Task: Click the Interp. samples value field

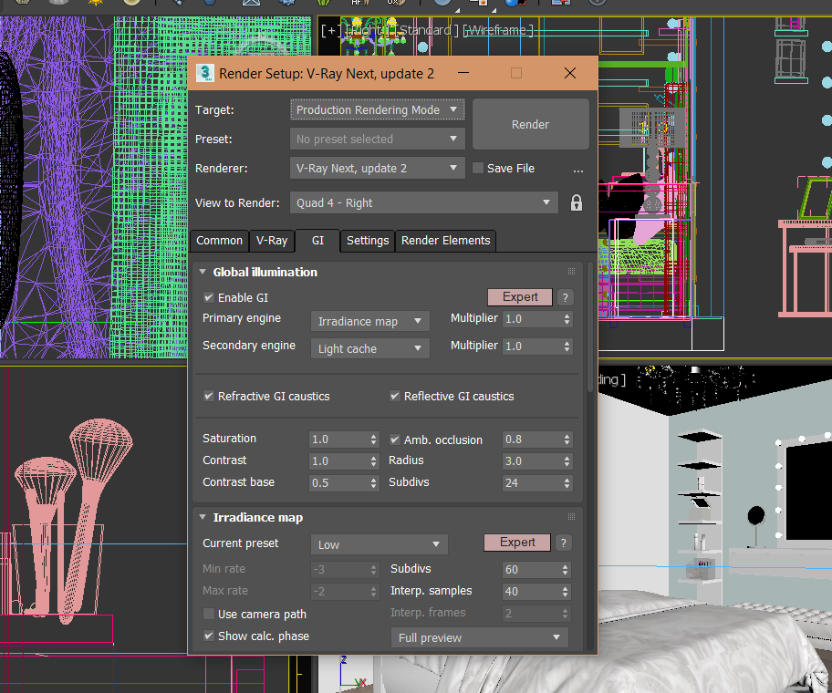Action: 531,592
